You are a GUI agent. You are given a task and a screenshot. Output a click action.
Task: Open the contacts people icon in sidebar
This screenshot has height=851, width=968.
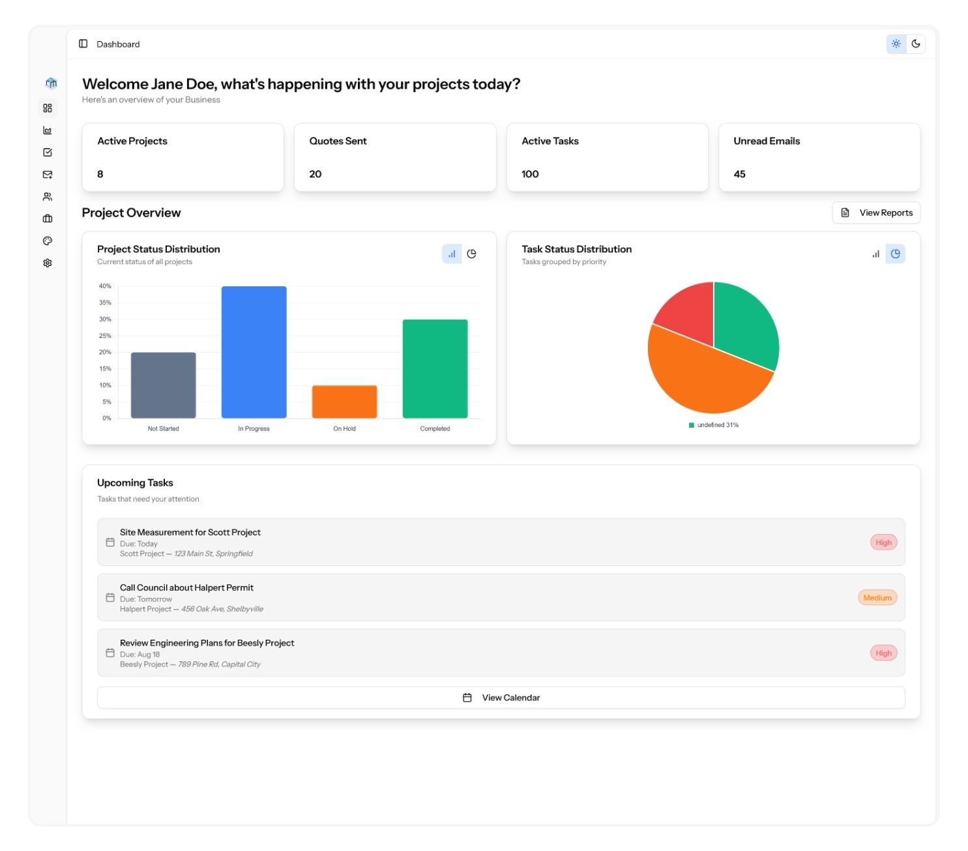coord(48,197)
